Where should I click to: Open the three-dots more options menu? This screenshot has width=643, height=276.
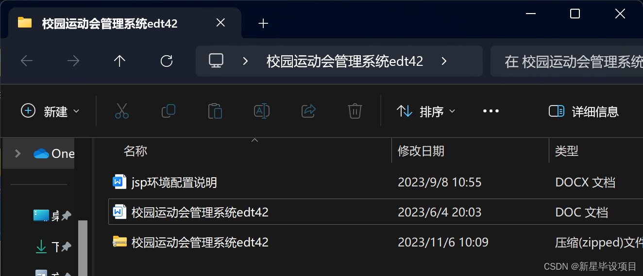[491, 111]
